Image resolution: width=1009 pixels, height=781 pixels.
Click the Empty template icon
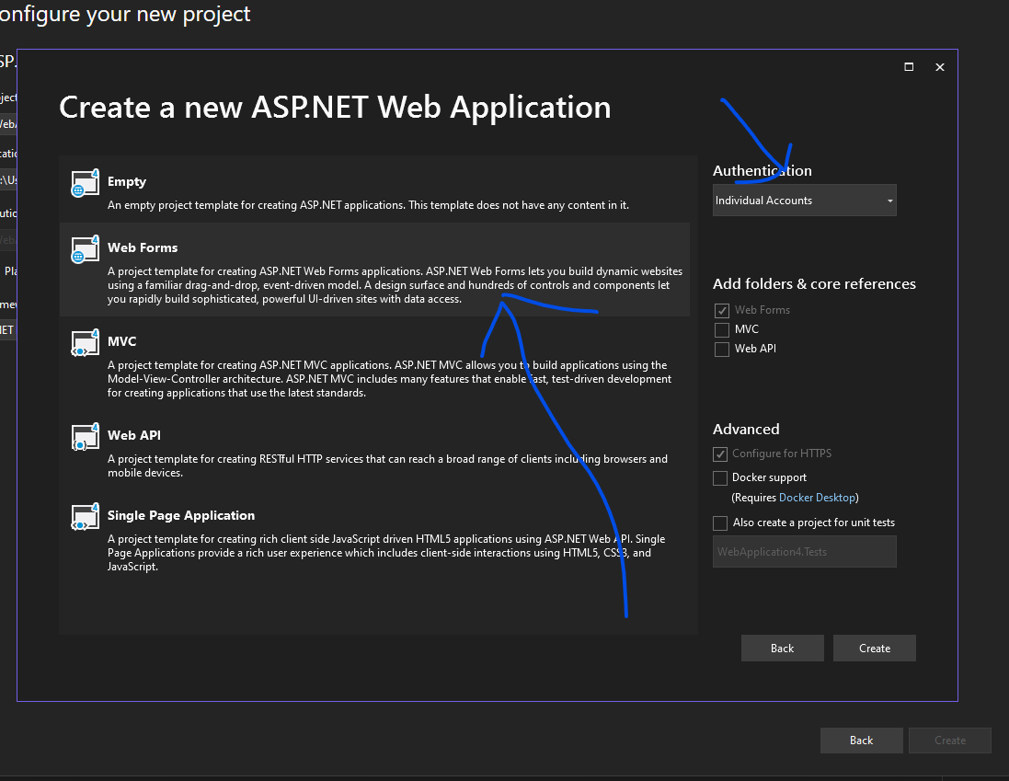tap(85, 183)
